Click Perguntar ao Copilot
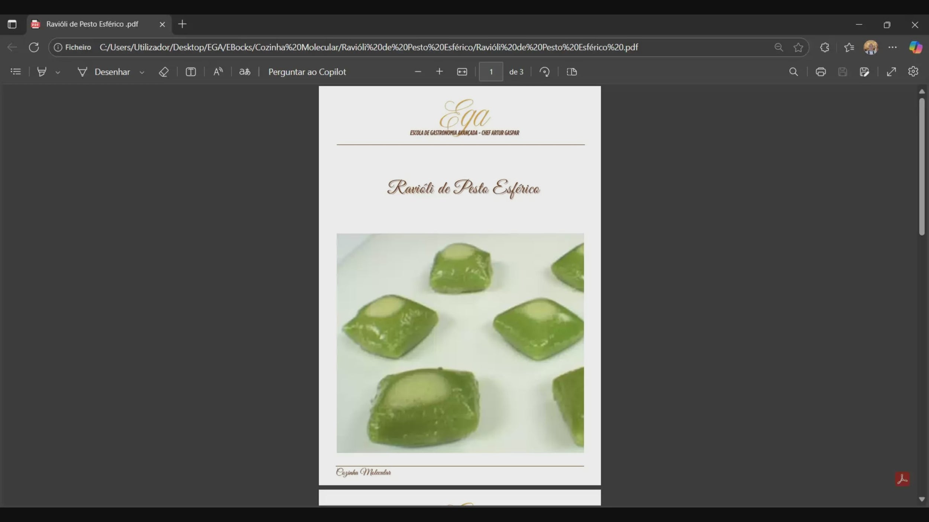The height and width of the screenshot is (522, 929). click(x=307, y=72)
